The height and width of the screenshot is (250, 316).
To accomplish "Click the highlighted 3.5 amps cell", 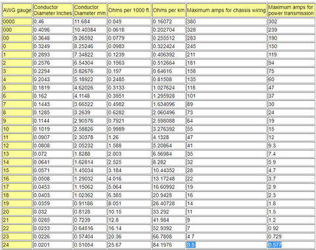I will tap(226, 245).
